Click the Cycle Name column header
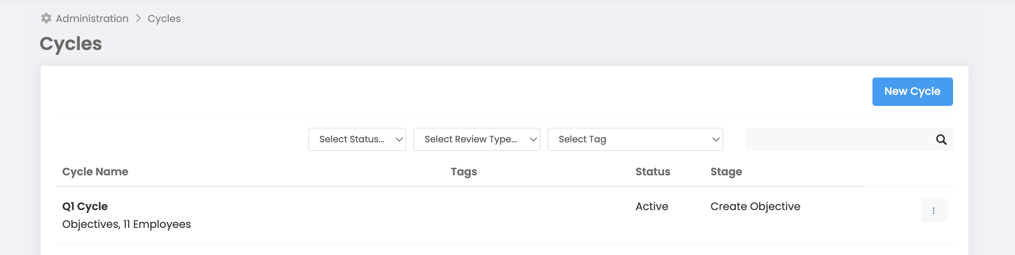Viewport: 1015px width, 255px height. [95, 172]
